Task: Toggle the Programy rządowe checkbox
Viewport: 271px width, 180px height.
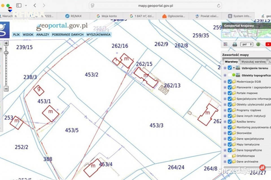Action: click(x=230, y=110)
